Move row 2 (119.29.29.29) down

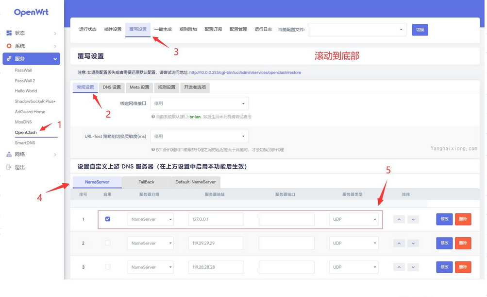(x=413, y=243)
